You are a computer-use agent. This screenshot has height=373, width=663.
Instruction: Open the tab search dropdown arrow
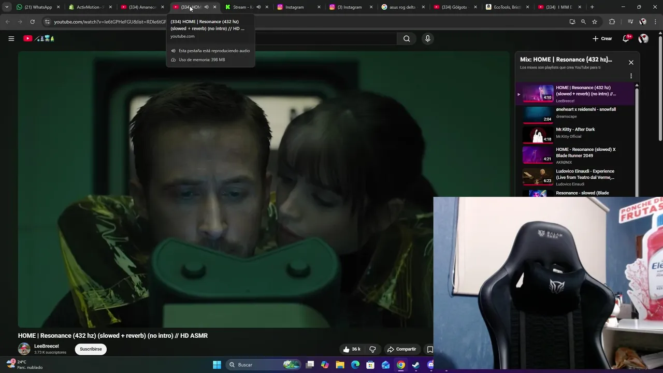pyautogui.click(x=7, y=7)
